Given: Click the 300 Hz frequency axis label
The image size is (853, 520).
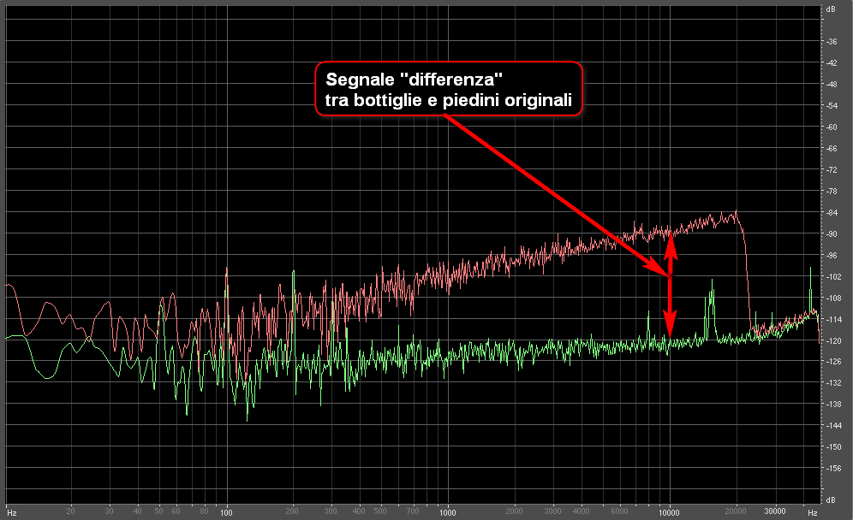Looking at the screenshot, I should 331,511.
